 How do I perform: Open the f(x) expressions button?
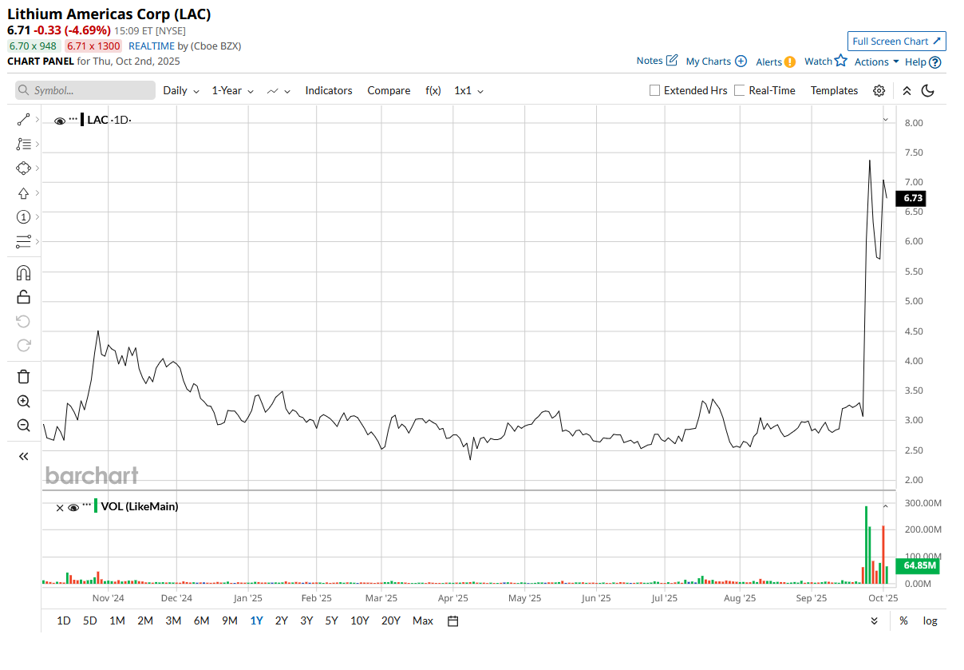433,90
